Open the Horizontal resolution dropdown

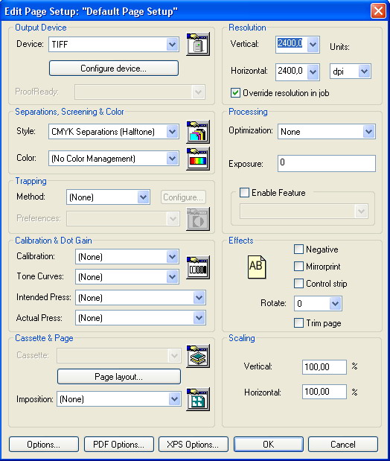click(x=313, y=71)
